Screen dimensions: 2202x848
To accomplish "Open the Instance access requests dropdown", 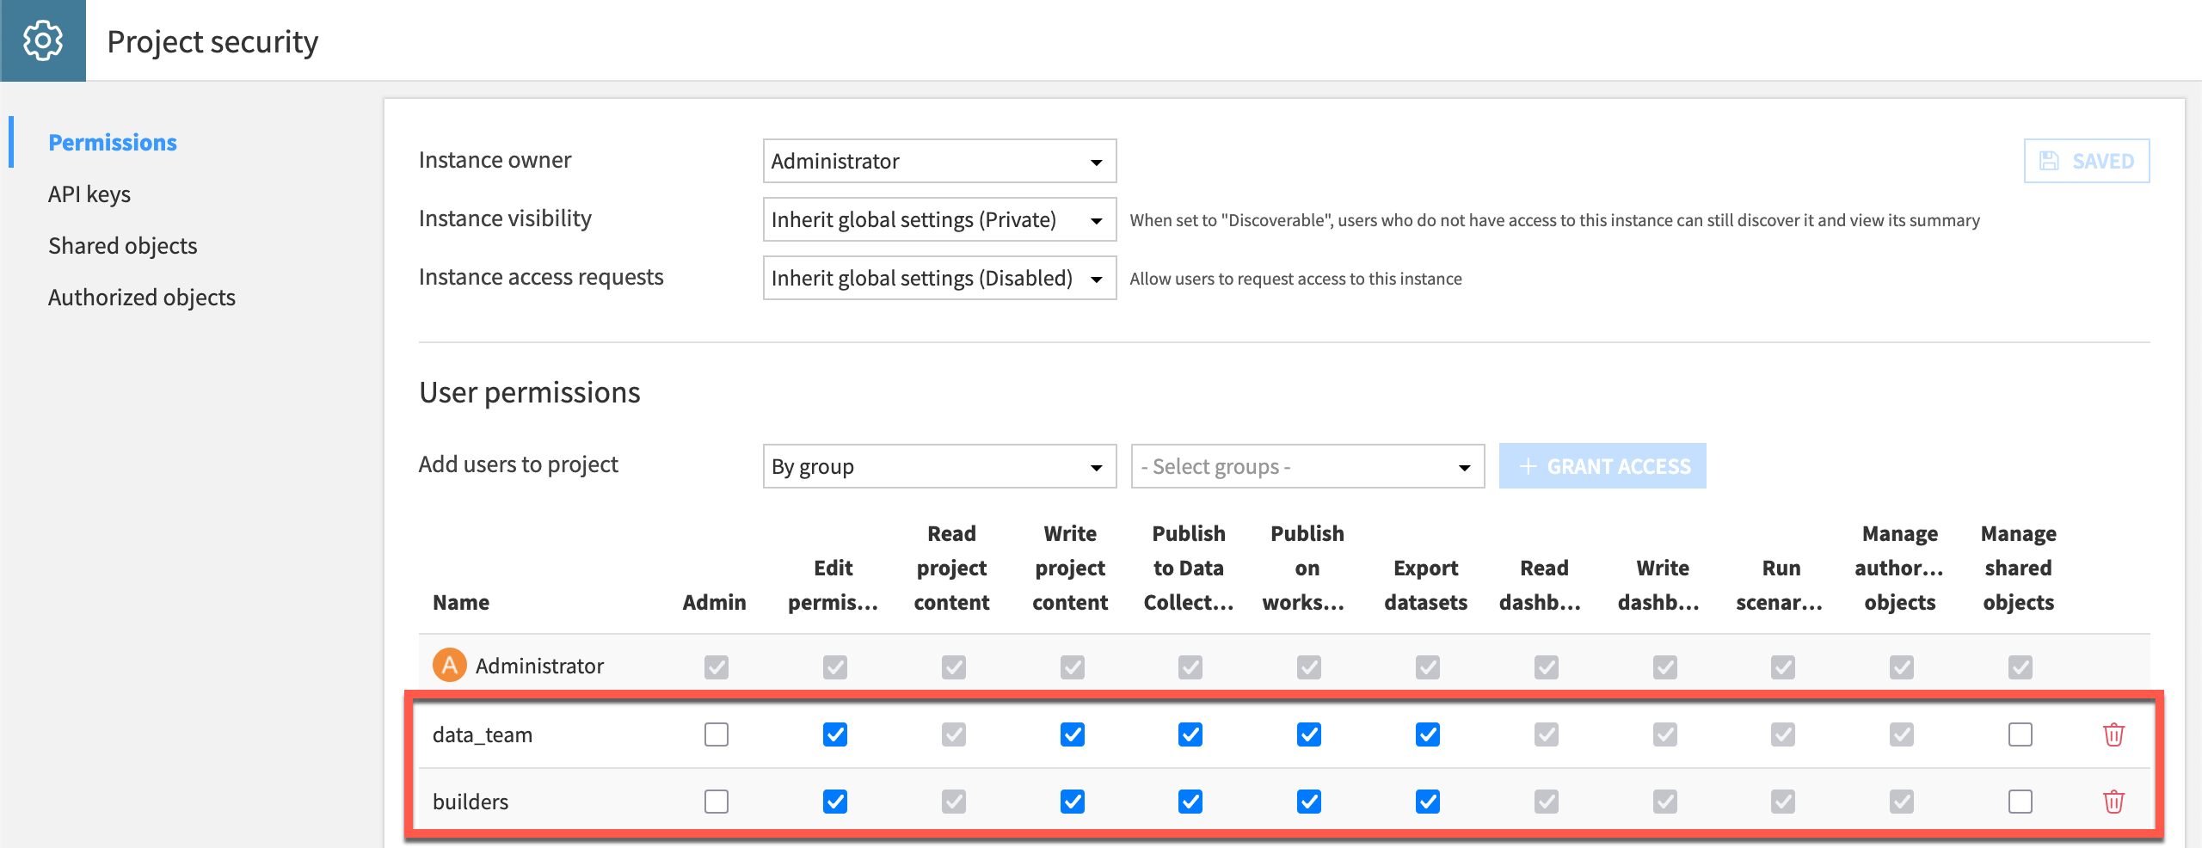I will (x=939, y=278).
